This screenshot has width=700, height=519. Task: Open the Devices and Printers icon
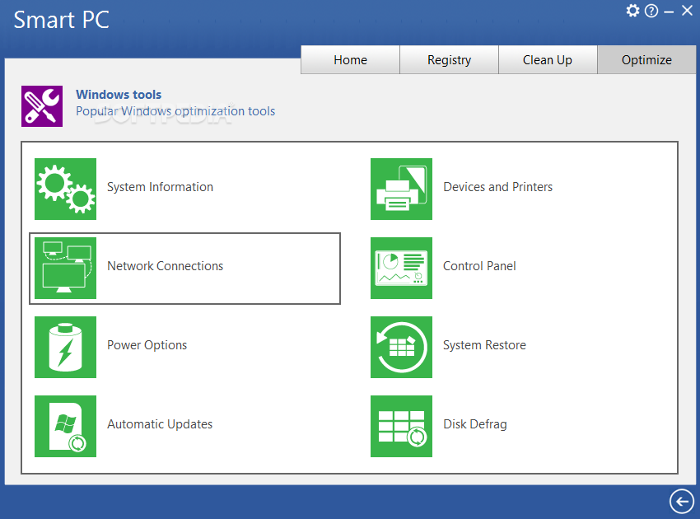[x=401, y=189]
